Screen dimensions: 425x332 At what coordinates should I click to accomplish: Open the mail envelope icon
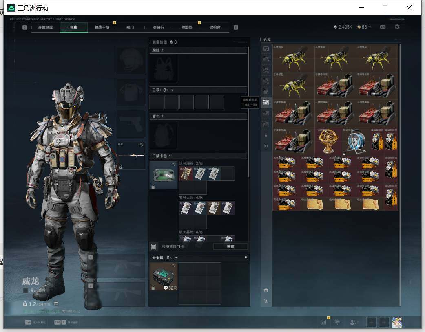383,27
